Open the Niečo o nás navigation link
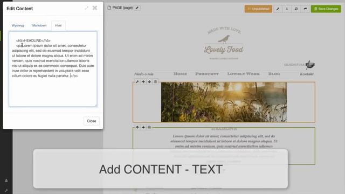 click(x=144, y=74)
